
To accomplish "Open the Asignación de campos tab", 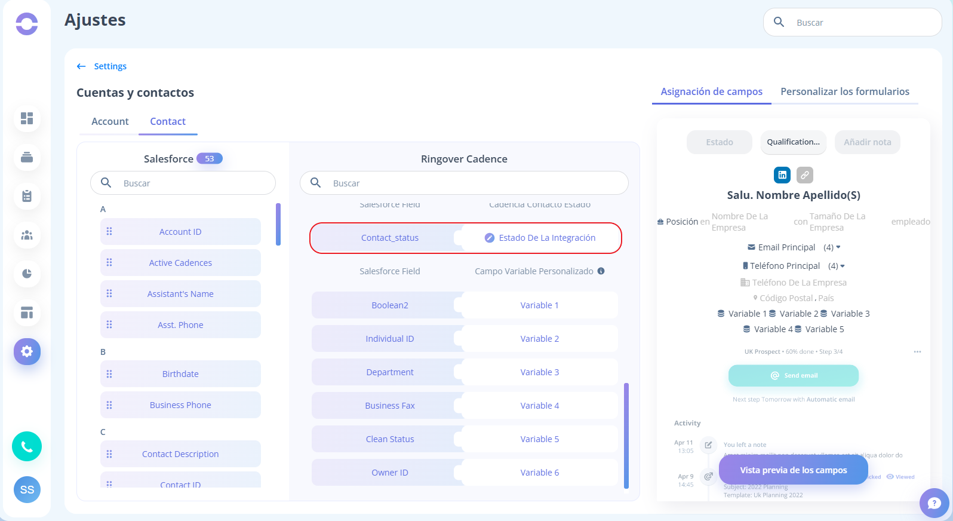I will 711,91.
